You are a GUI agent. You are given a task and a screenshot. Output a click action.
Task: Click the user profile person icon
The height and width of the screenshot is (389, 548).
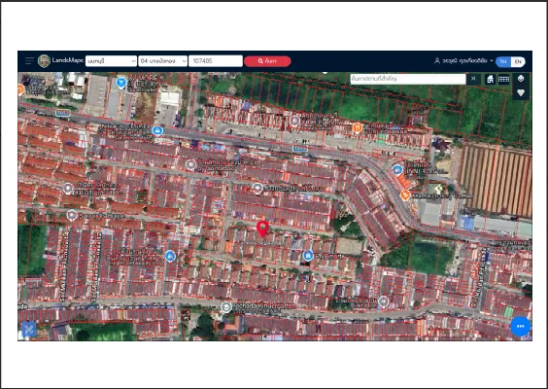[x=437, y=61]
